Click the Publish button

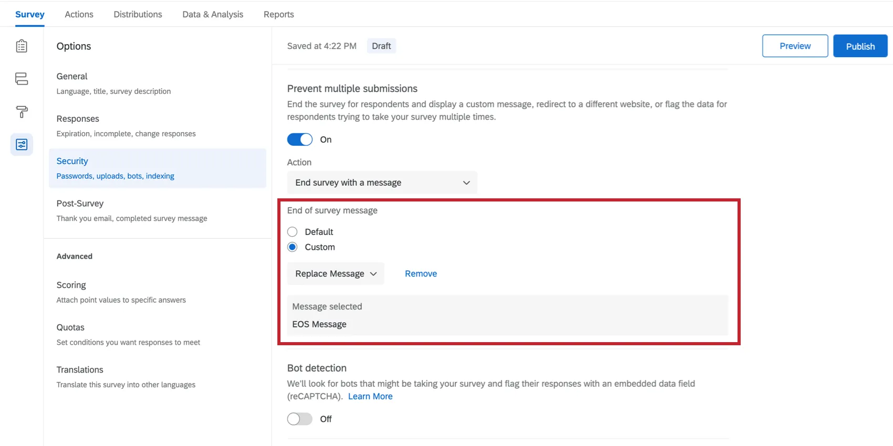(x=860, y=46)
